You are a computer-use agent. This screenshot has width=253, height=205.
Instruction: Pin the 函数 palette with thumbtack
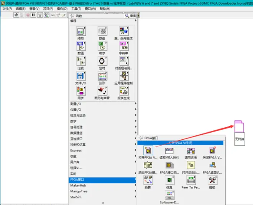coord(72,16)
